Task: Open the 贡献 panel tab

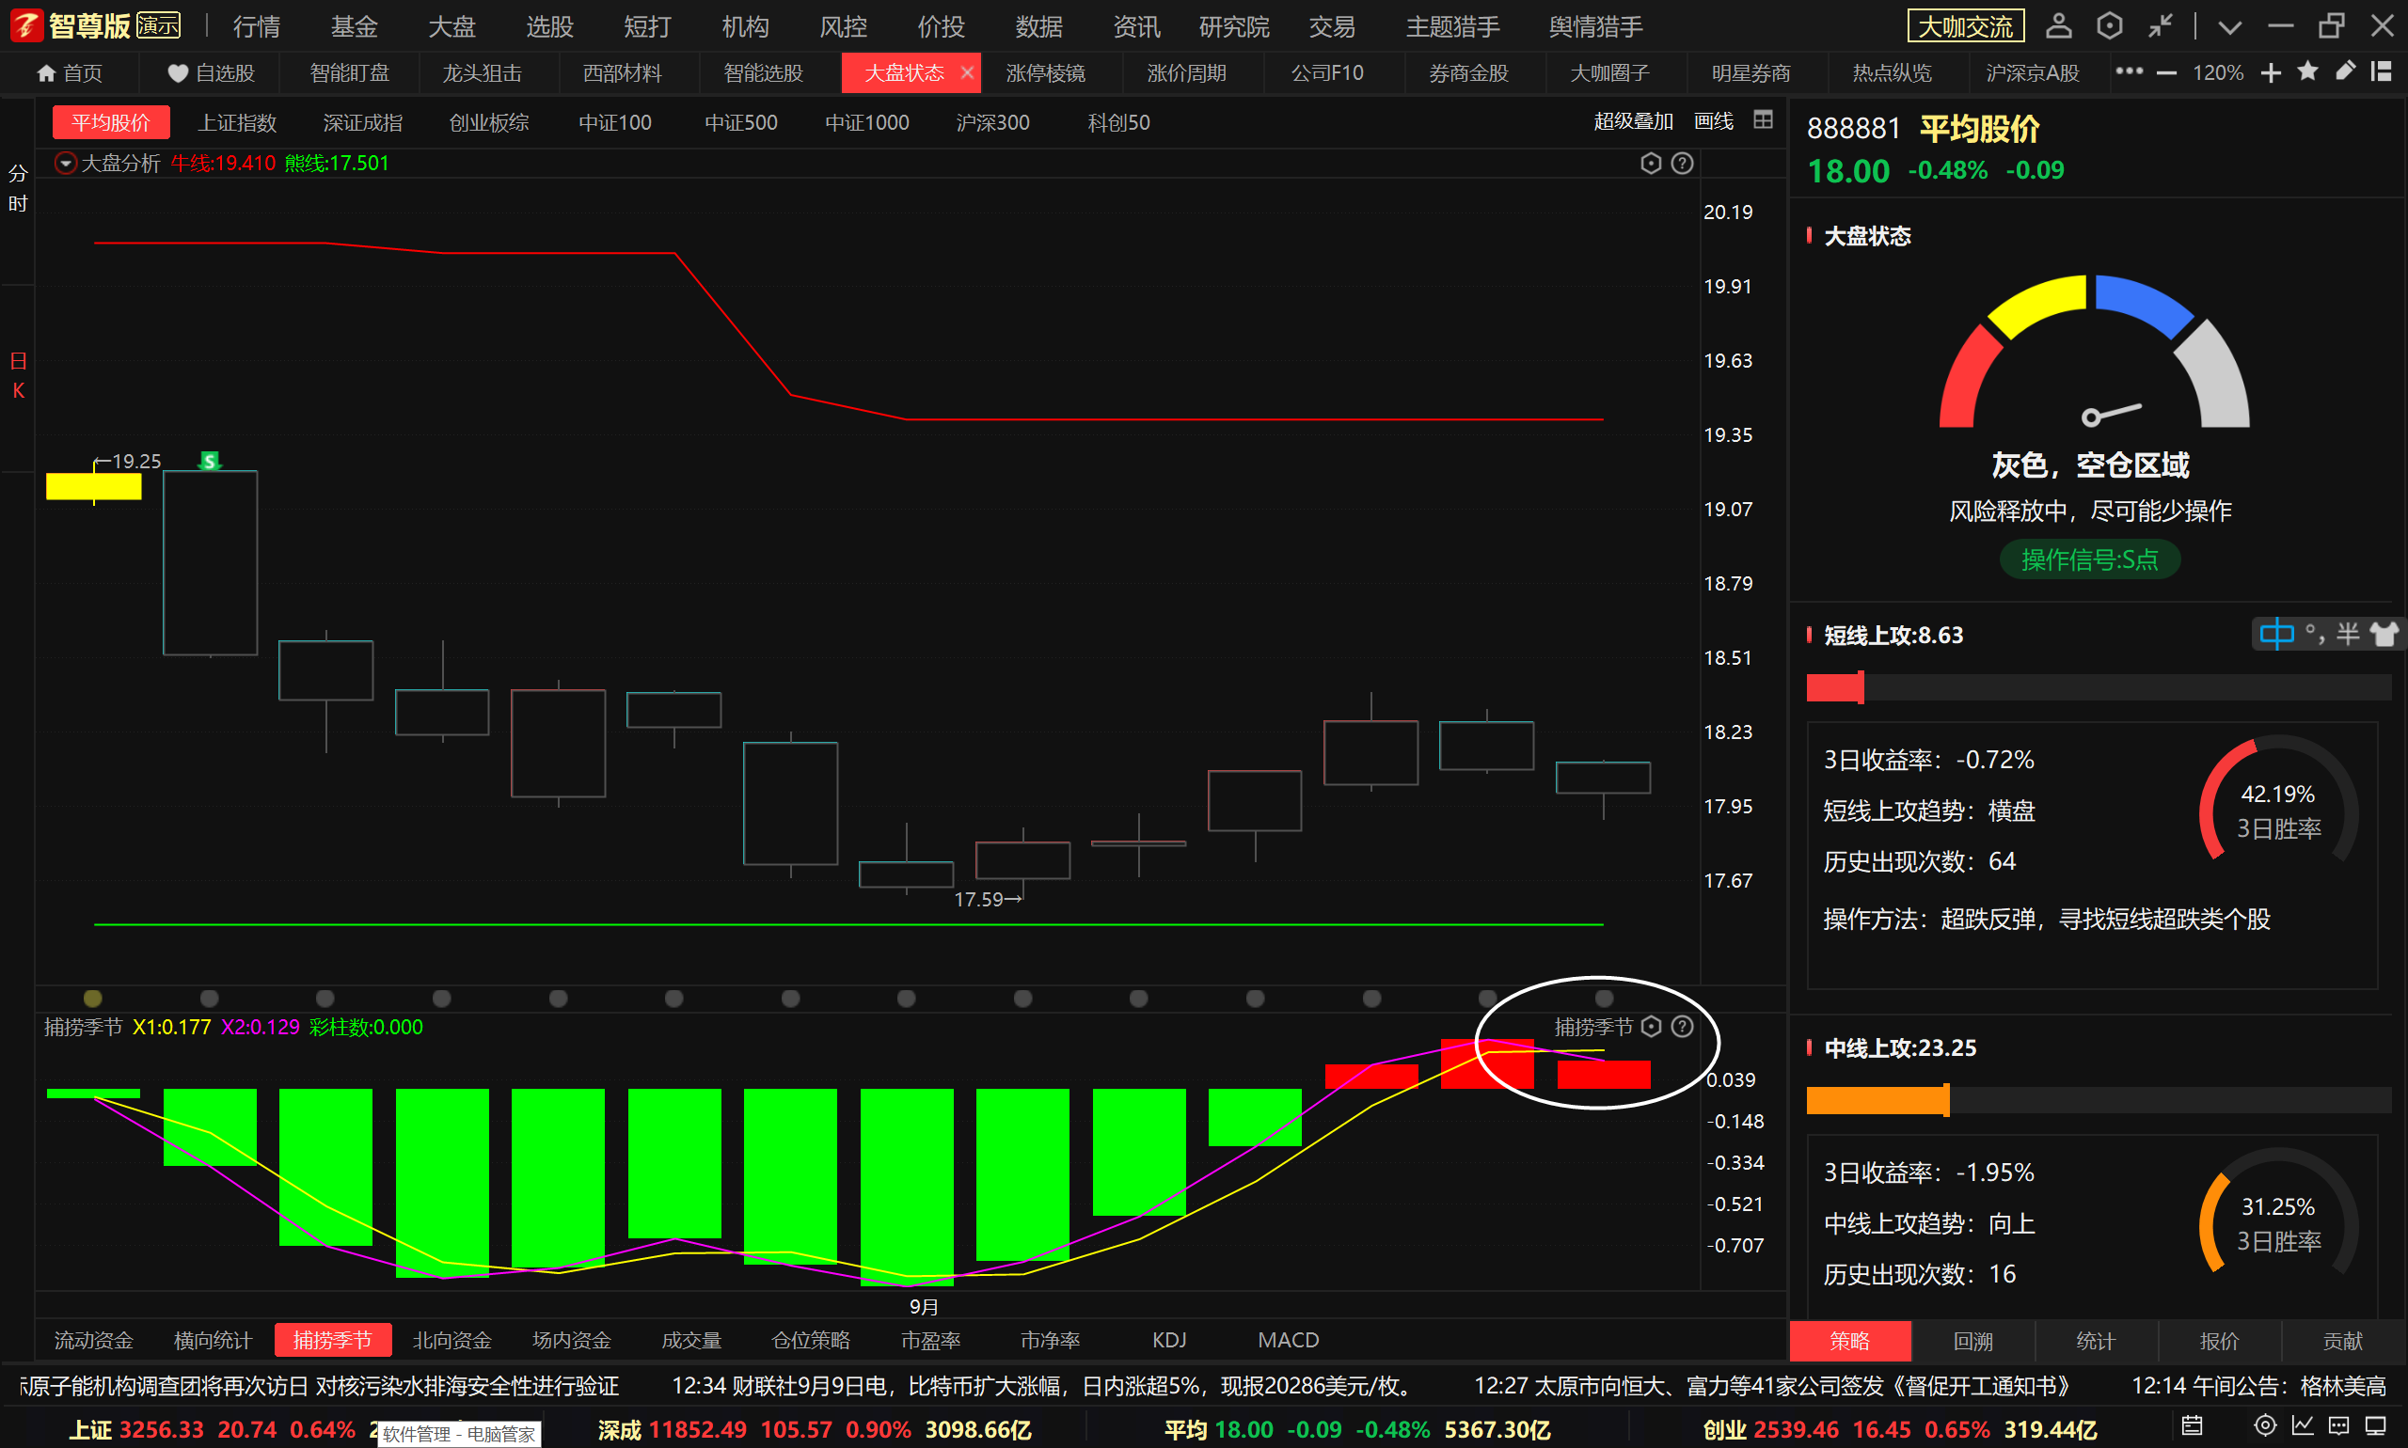Action: [x=2342, y=1341]
